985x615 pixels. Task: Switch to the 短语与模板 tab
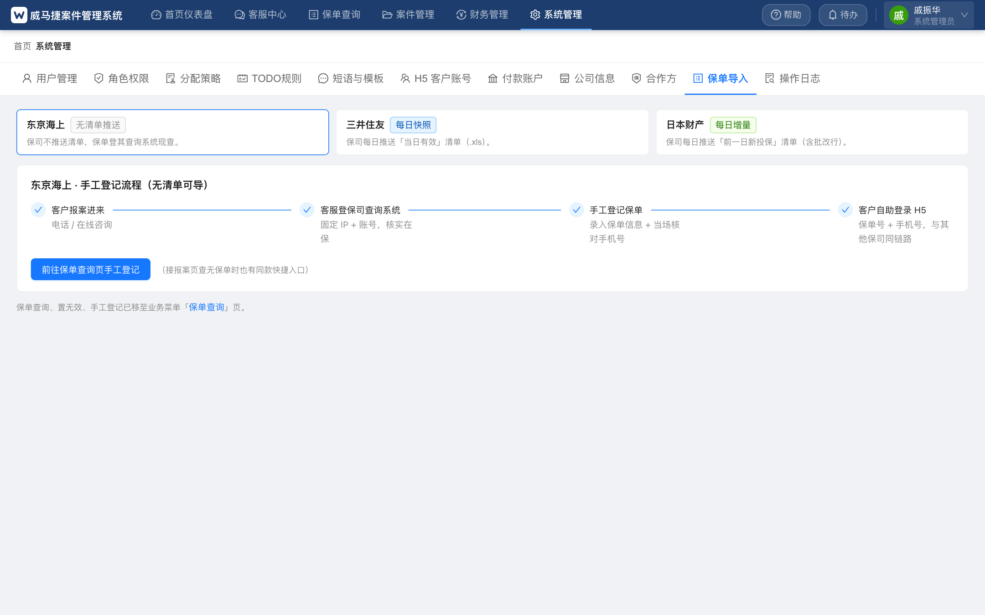pos(351,78)
